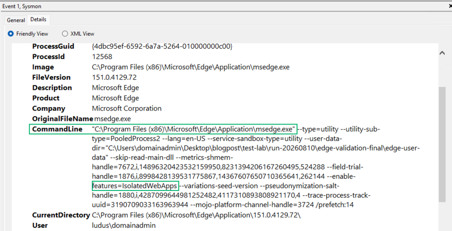The image size is (452, 231).
Task: Click the Image field label
Action: coord(43,67)
